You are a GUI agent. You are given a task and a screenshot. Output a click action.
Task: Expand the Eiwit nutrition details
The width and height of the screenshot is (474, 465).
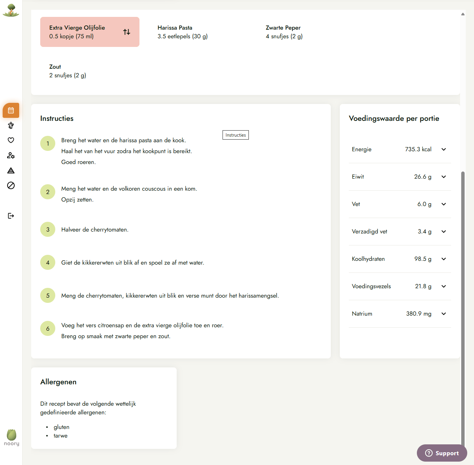coord(444,176)
